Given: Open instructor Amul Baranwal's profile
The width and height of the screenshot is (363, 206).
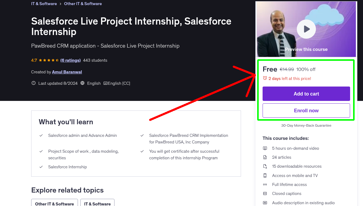Looking at the screenshot, I should click(67, 72).
